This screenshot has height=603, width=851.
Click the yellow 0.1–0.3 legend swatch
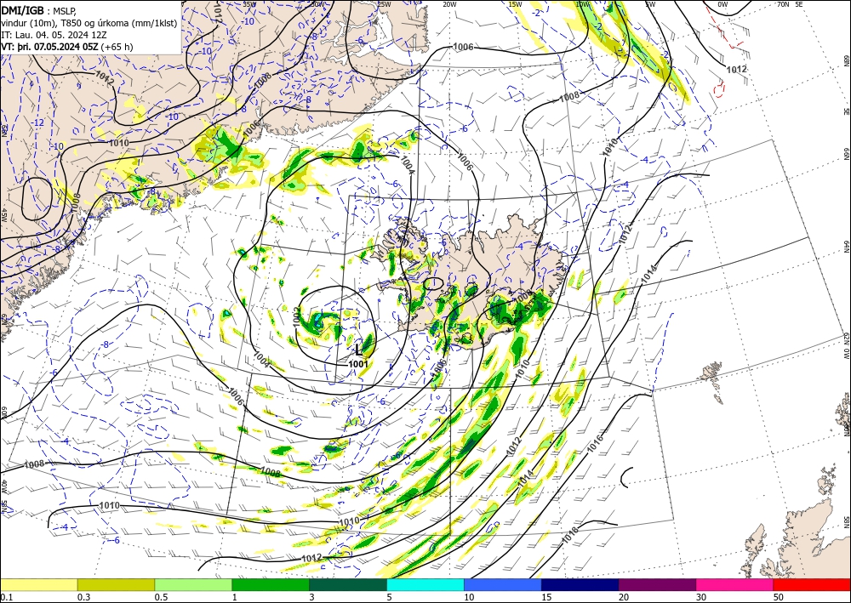38,584
